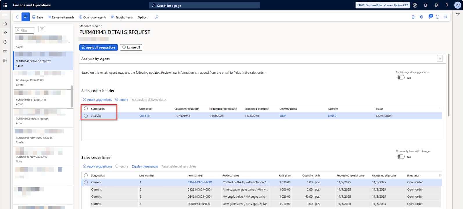463x209 pixels.
Task: Click the Search for a page field
Action: pyautogui.click(x=204, y=6)
